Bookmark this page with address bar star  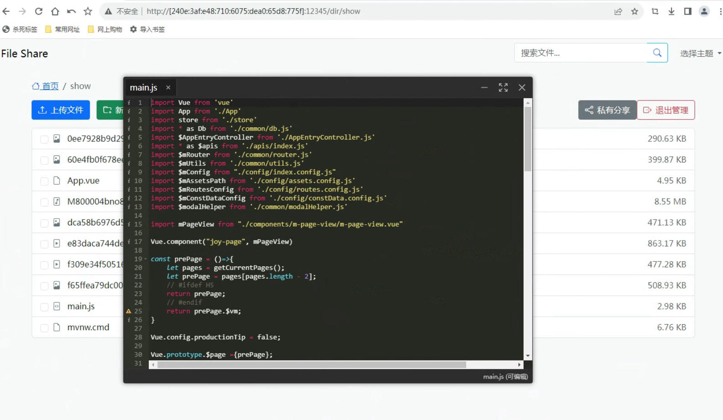(x=635, y=11)
